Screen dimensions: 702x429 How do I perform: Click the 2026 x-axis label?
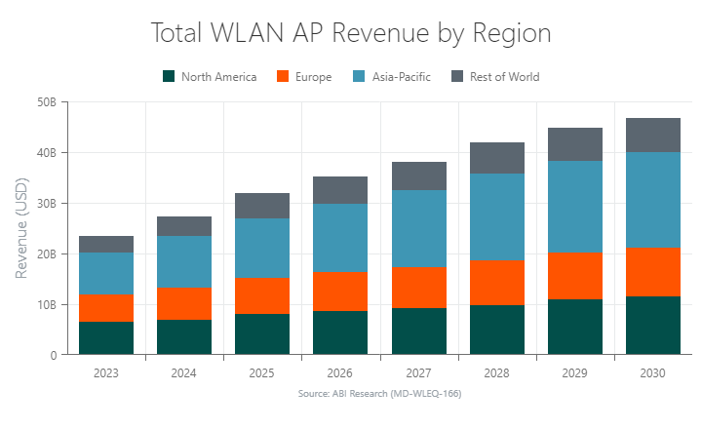coord(340,373)
